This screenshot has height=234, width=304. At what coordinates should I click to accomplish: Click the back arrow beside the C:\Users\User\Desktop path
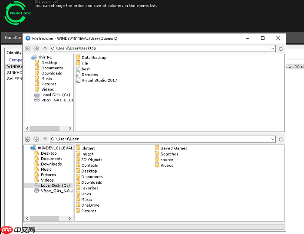click(x=27, y=49)
